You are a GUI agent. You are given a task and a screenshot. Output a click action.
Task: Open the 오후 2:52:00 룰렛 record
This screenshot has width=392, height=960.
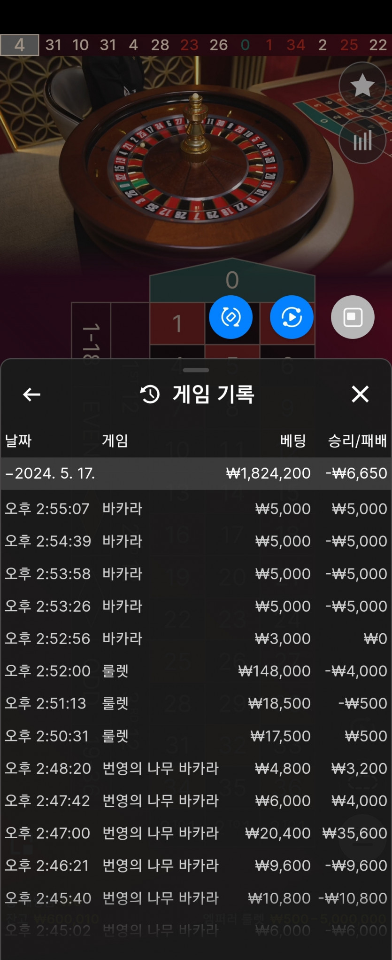click(196, 671)
